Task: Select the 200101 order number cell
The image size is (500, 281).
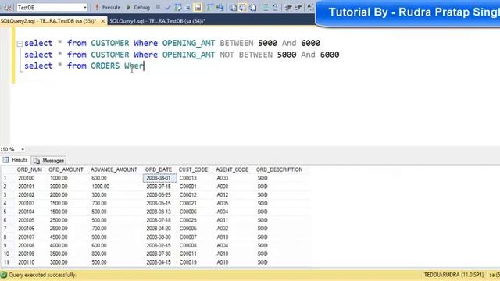Action: tap(26, 187)
